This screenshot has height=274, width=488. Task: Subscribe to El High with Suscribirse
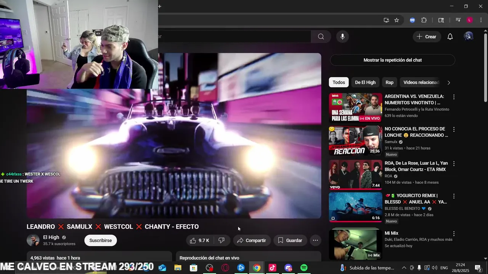[x=101, y=241]
